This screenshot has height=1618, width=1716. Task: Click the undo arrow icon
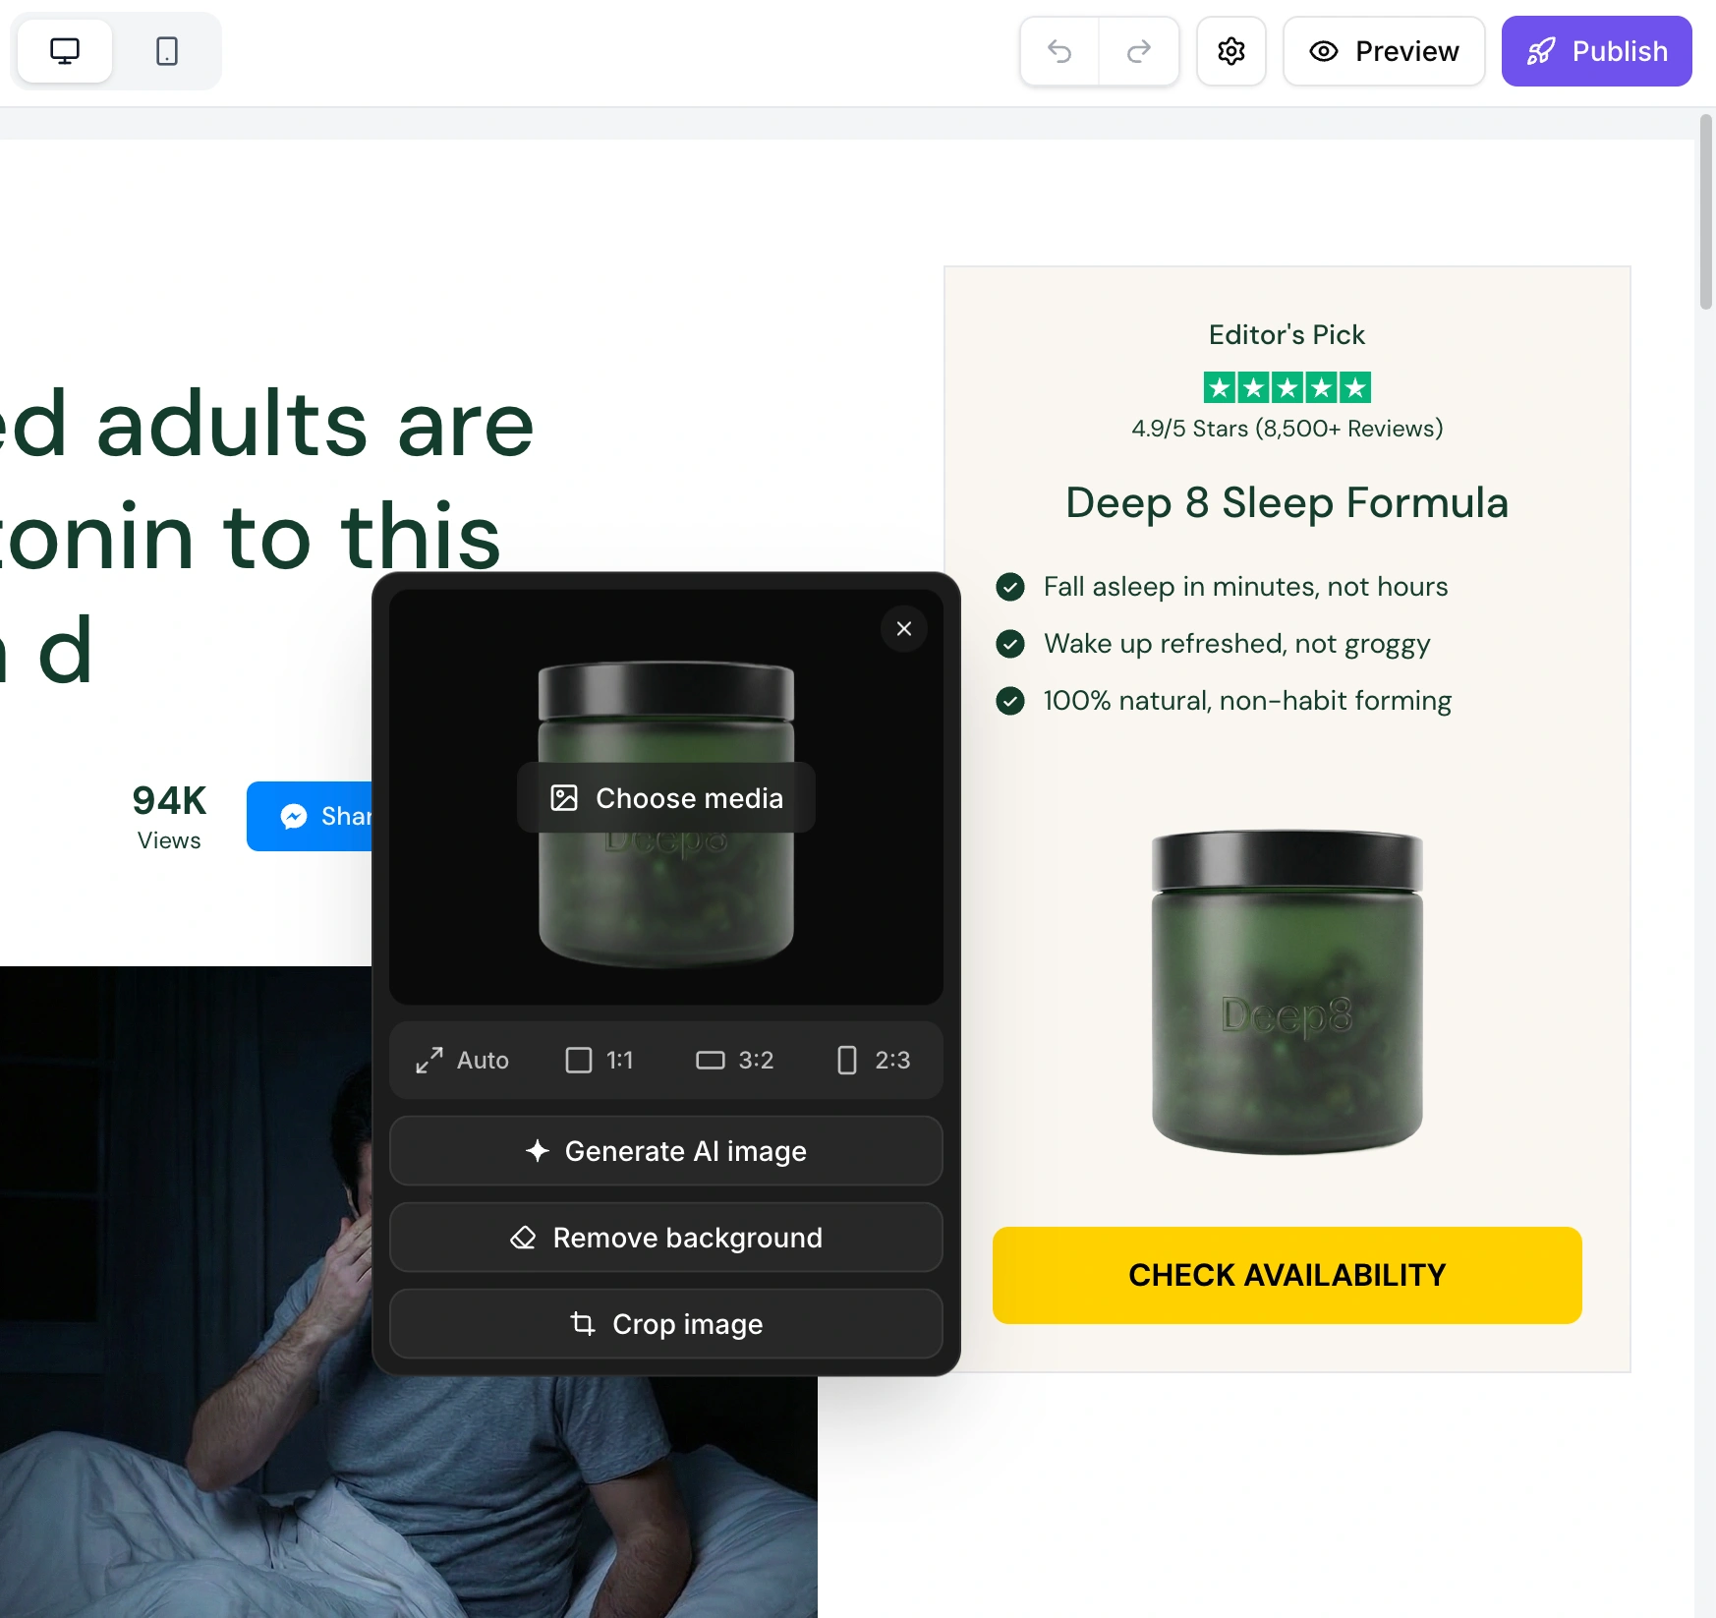pos(1059,51)
